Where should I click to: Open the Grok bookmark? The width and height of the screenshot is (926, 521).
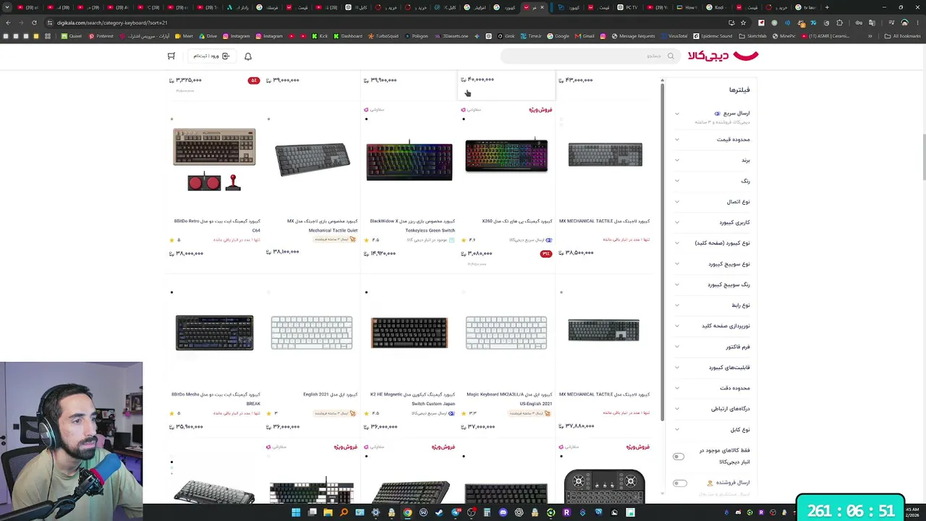point(505,36)
